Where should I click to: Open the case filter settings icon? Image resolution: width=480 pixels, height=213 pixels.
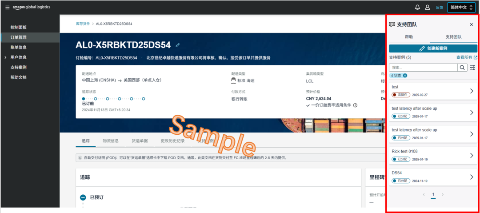point(472,68)
